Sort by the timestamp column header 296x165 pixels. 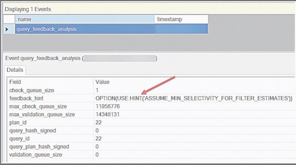[x=181, y=20]
